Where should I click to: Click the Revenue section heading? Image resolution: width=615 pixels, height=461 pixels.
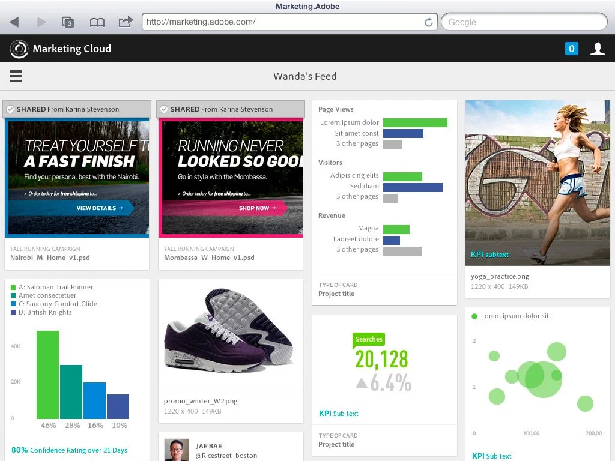tap(332, 215)
